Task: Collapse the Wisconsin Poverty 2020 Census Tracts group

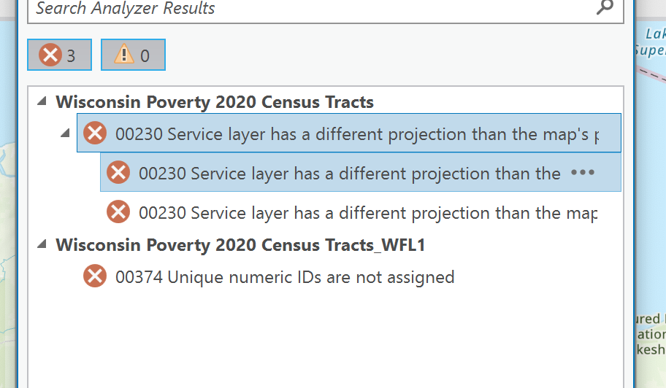Action: tap(41, 101)
